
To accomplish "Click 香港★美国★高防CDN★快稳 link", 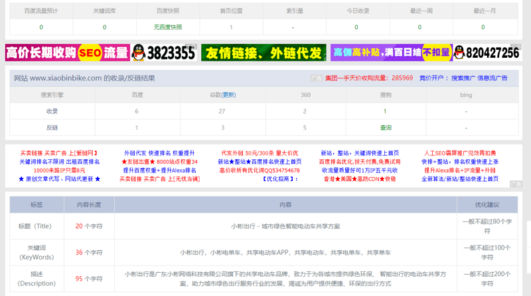I will (x=360, y=179).
